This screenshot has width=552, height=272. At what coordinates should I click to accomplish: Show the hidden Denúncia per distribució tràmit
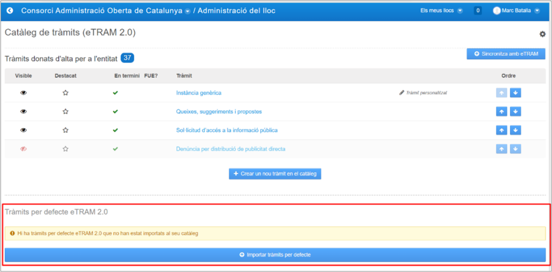coord(23,149)
